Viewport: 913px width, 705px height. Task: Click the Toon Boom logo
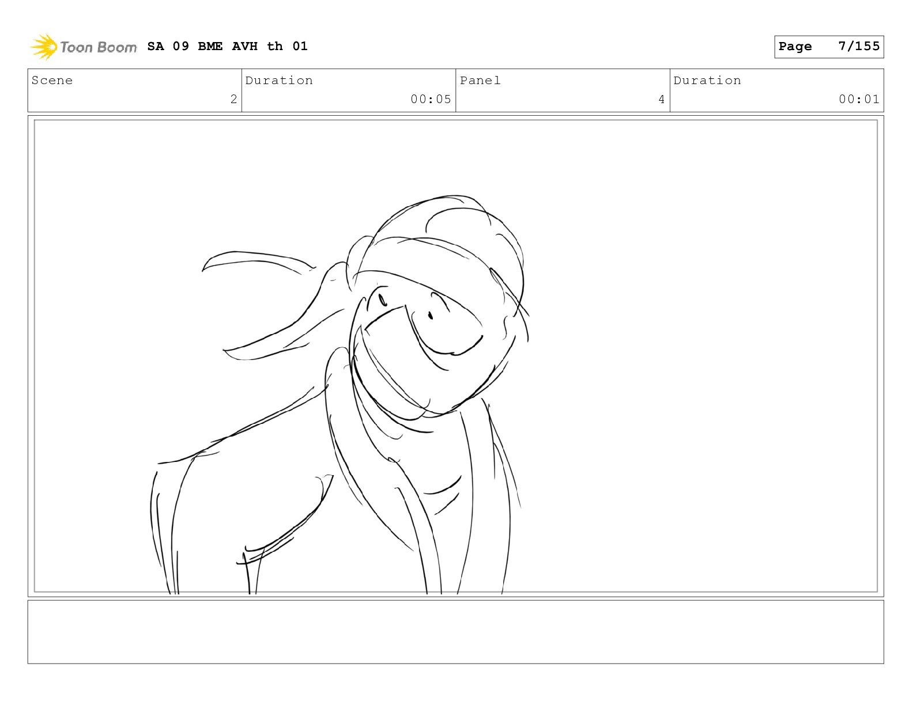(x=84, y=47)
